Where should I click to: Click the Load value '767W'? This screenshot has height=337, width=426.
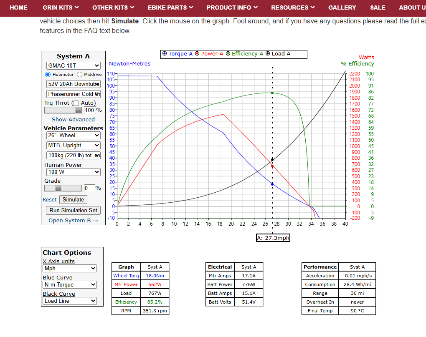click(155, 293)
